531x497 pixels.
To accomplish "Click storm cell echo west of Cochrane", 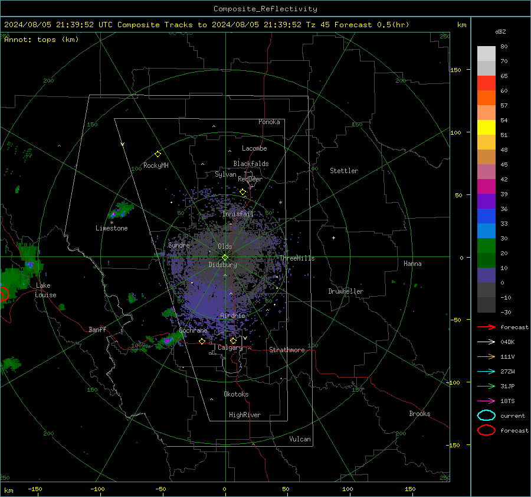I will [168, 340].
